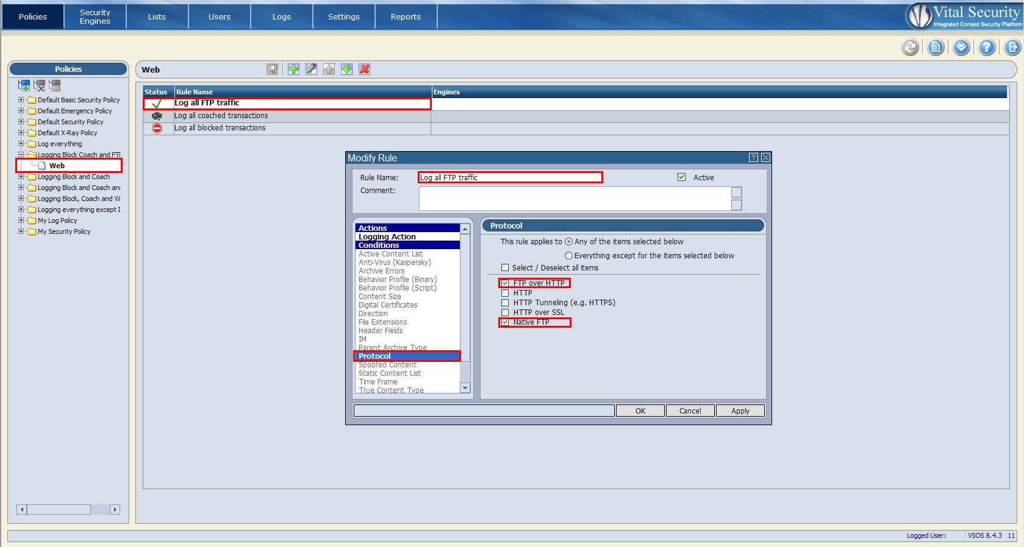Click into the Comment text field
Viewport: 1024px width, 547px height.
pos(575,199)
